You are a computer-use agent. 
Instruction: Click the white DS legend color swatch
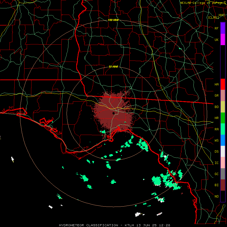tap(223, 151)
